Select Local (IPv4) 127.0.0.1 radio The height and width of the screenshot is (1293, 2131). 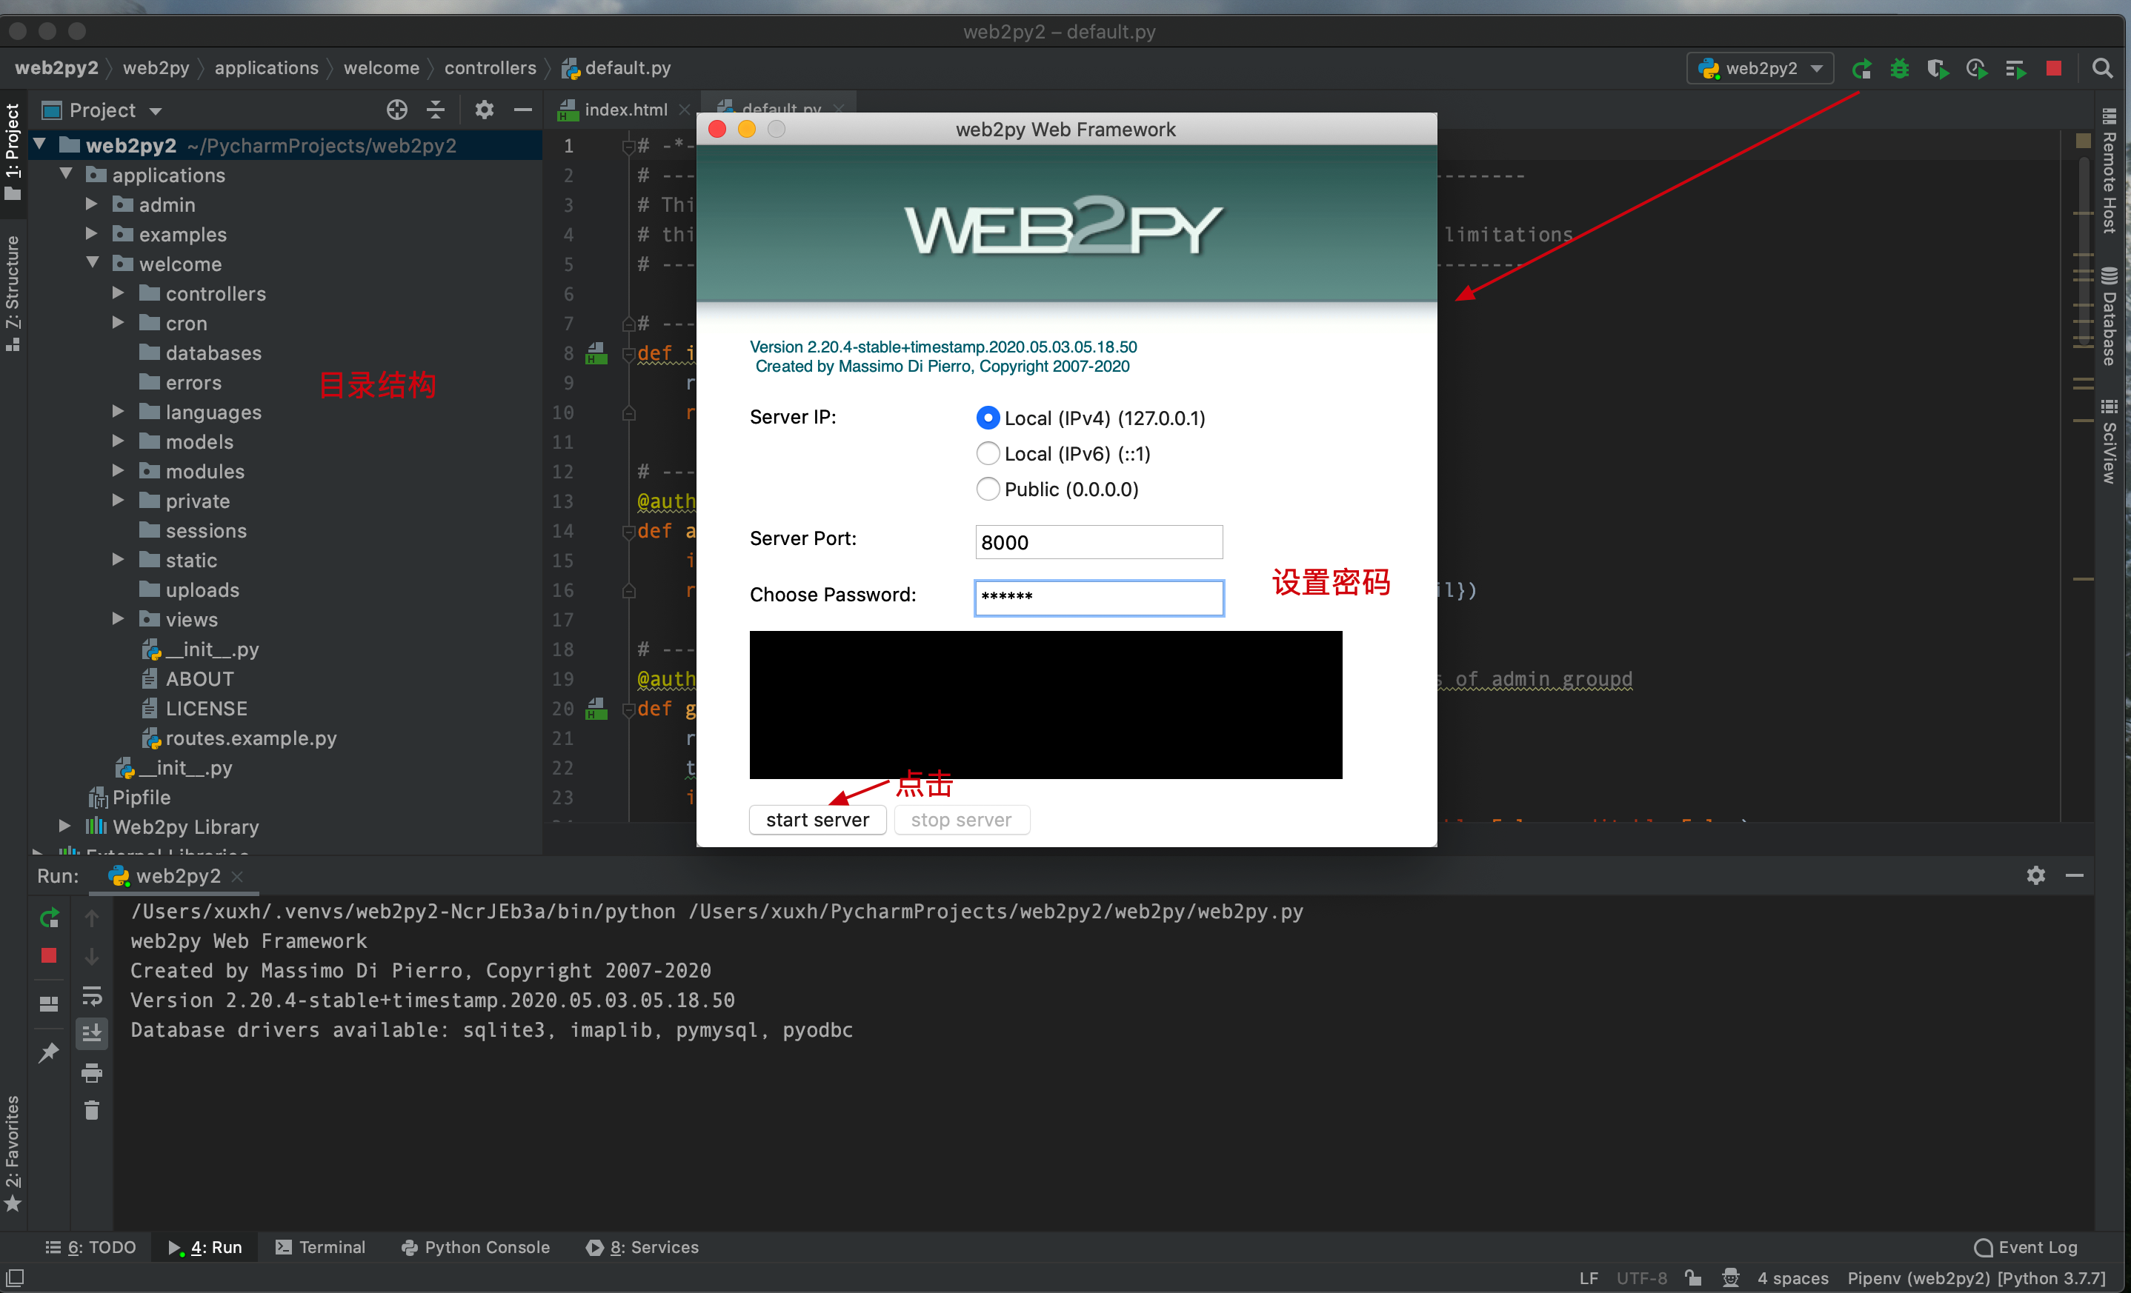pos(988,418)
